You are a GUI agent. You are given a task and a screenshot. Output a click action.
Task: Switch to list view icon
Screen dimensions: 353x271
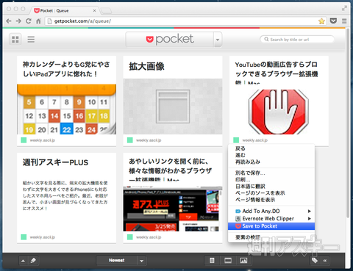coord(31,40)
